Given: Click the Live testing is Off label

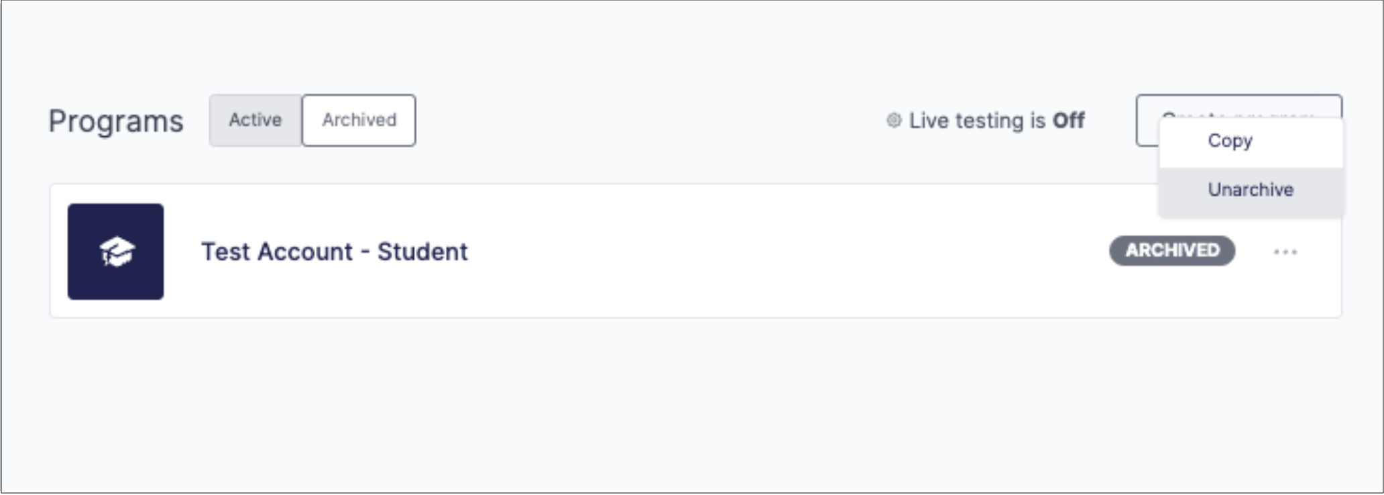Looking at the screenshot, I should pyautogui.click(x=996, y=121).
